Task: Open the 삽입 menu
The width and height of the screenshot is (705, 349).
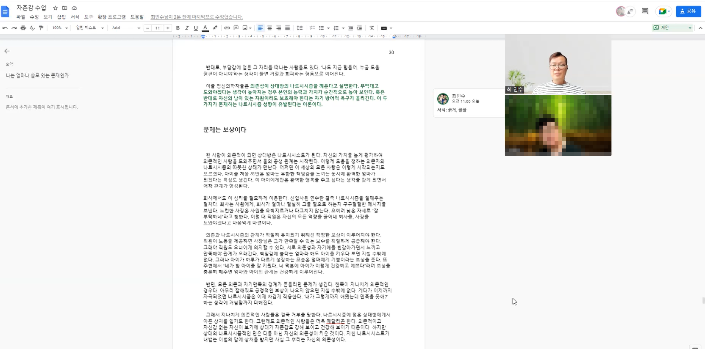Action: pos(61,17)
